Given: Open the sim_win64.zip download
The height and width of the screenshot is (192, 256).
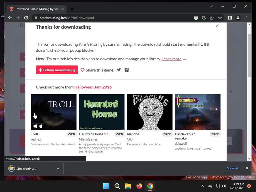Looking at the screenshot, I should (26, 168).
